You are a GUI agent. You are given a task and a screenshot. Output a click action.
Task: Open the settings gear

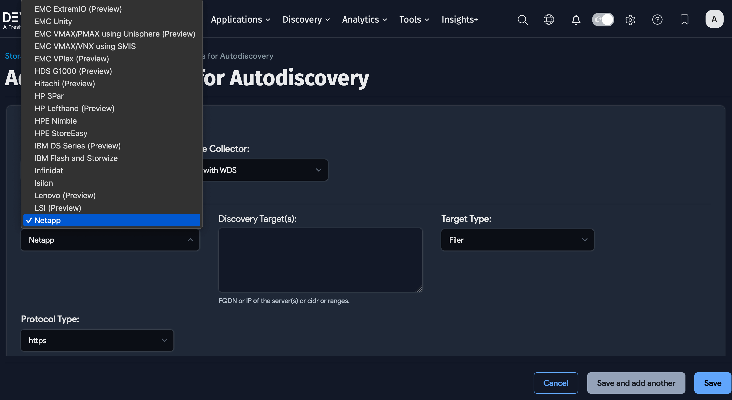[630, 20]
